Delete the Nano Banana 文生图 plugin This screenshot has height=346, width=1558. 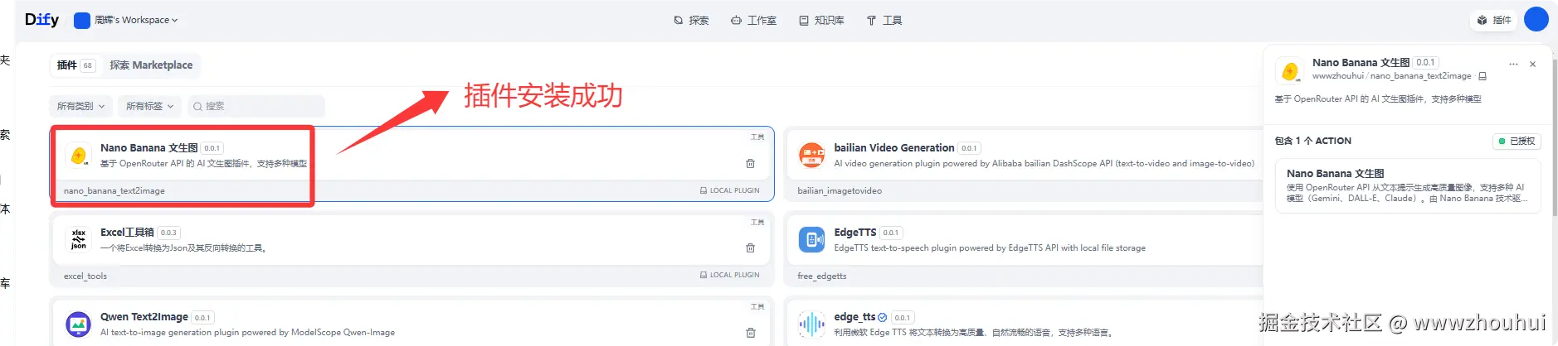[x=750, y=164]
